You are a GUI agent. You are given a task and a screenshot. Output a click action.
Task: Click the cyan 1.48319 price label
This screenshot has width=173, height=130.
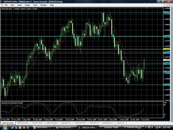(x=167, y=36)
